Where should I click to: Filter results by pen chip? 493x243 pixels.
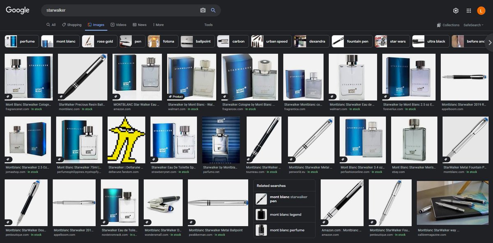(133, 41)
